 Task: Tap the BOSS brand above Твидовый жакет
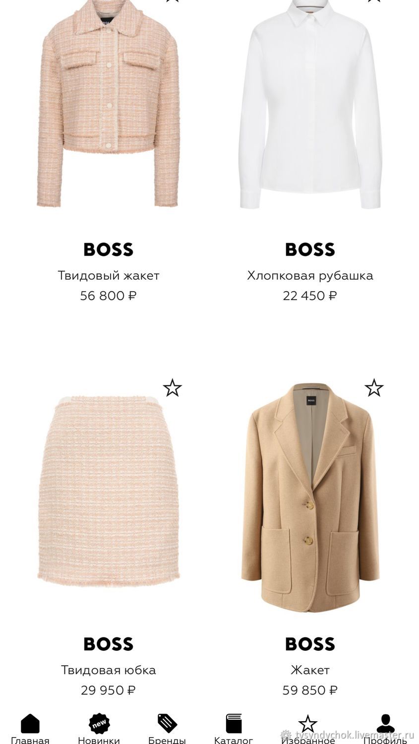tap(109, 249)
